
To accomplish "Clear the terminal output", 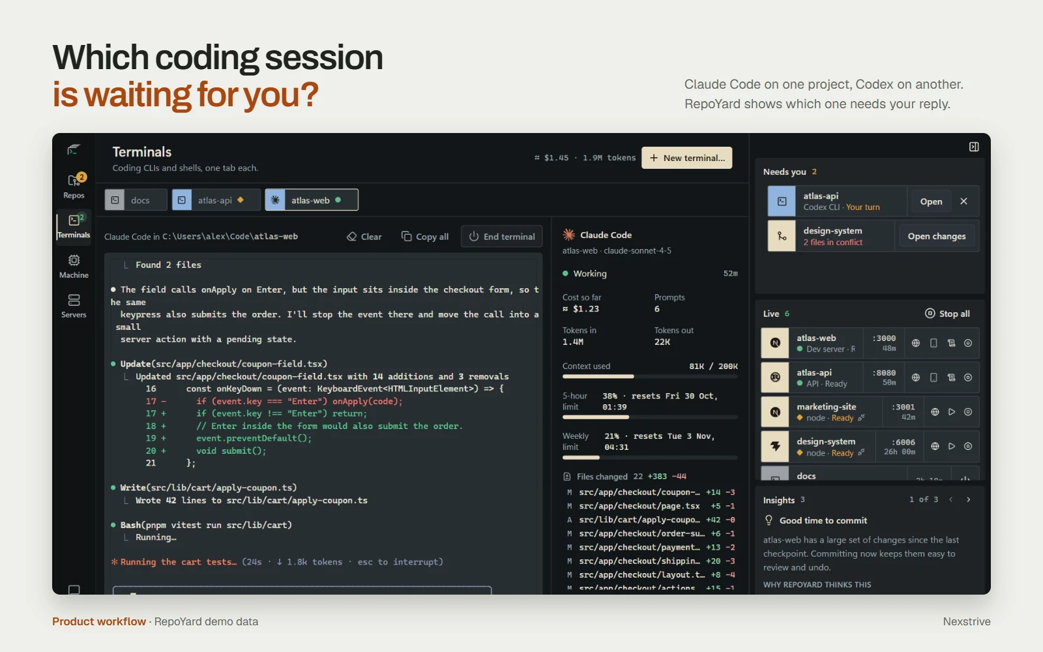I will click(364, 237).
